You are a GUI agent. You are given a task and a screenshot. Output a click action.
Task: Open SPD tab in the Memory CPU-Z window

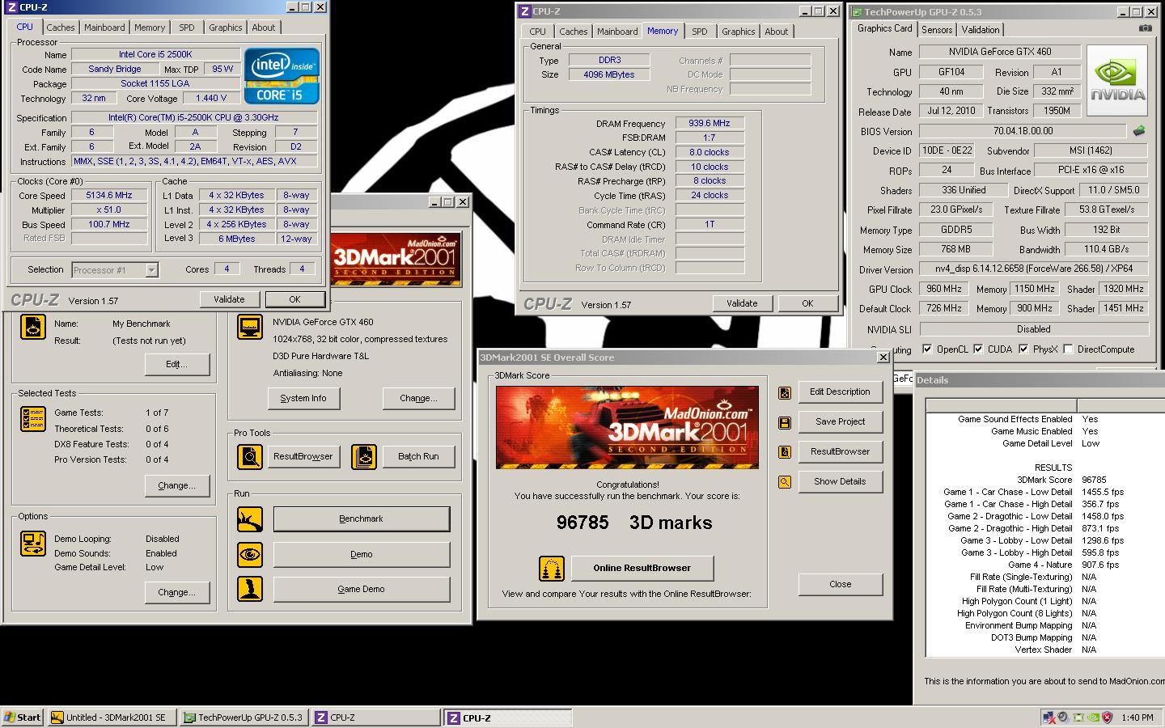pos(699,32)
